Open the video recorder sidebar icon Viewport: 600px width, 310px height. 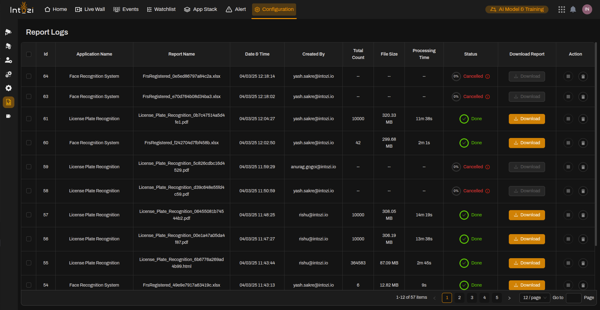[x=8, y=116]
